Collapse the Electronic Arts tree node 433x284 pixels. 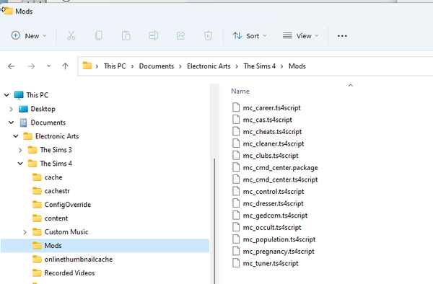point(16,136)
